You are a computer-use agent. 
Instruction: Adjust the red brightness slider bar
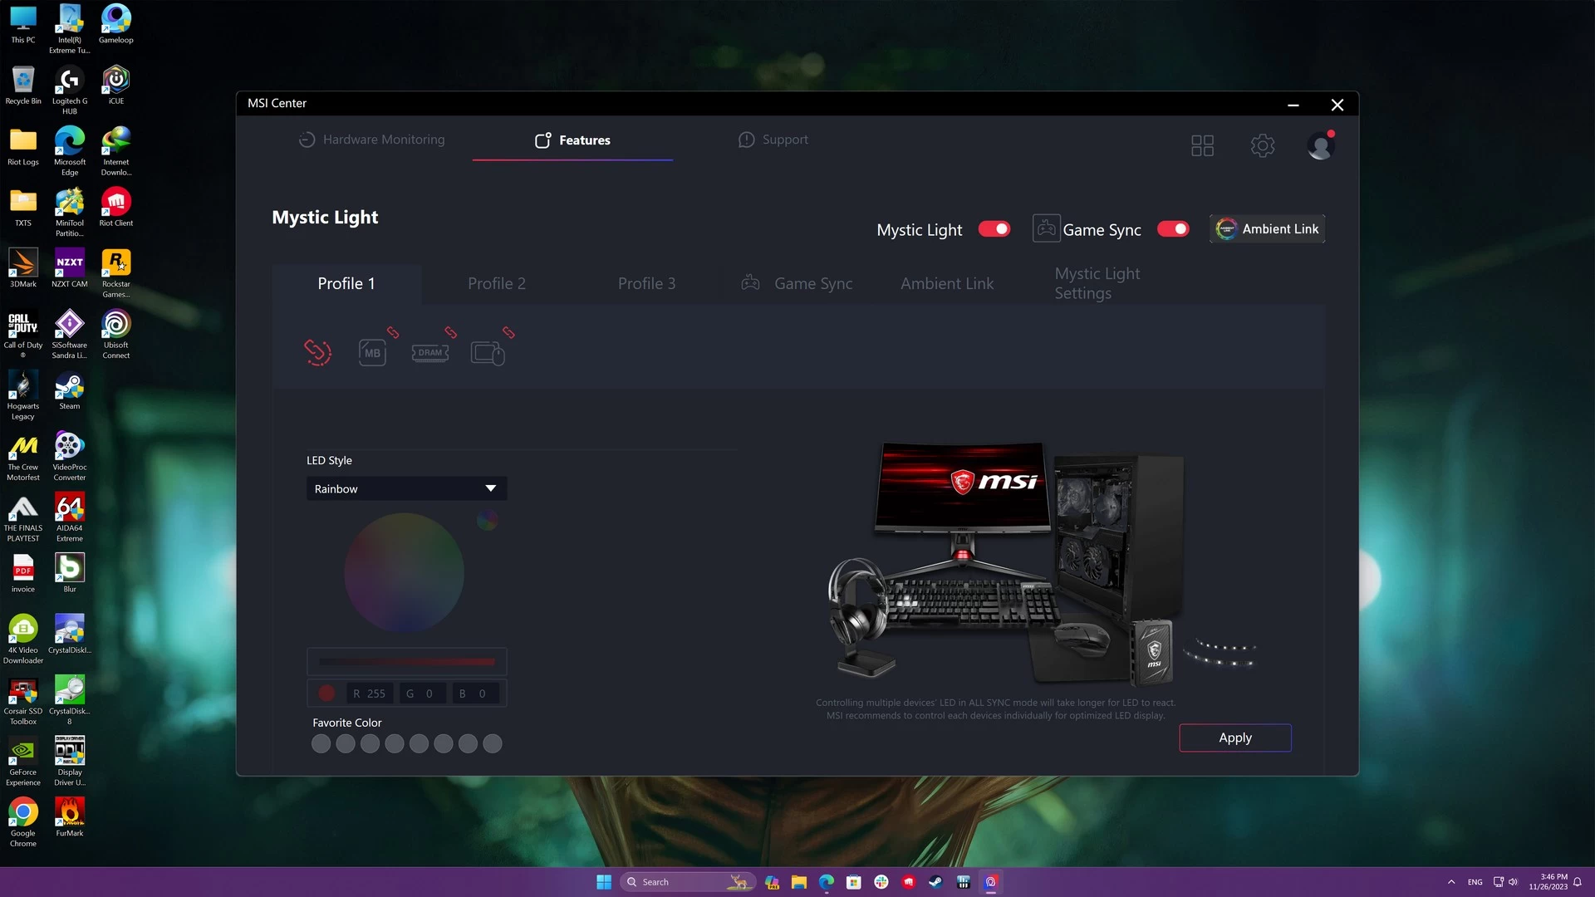(407, 662)
